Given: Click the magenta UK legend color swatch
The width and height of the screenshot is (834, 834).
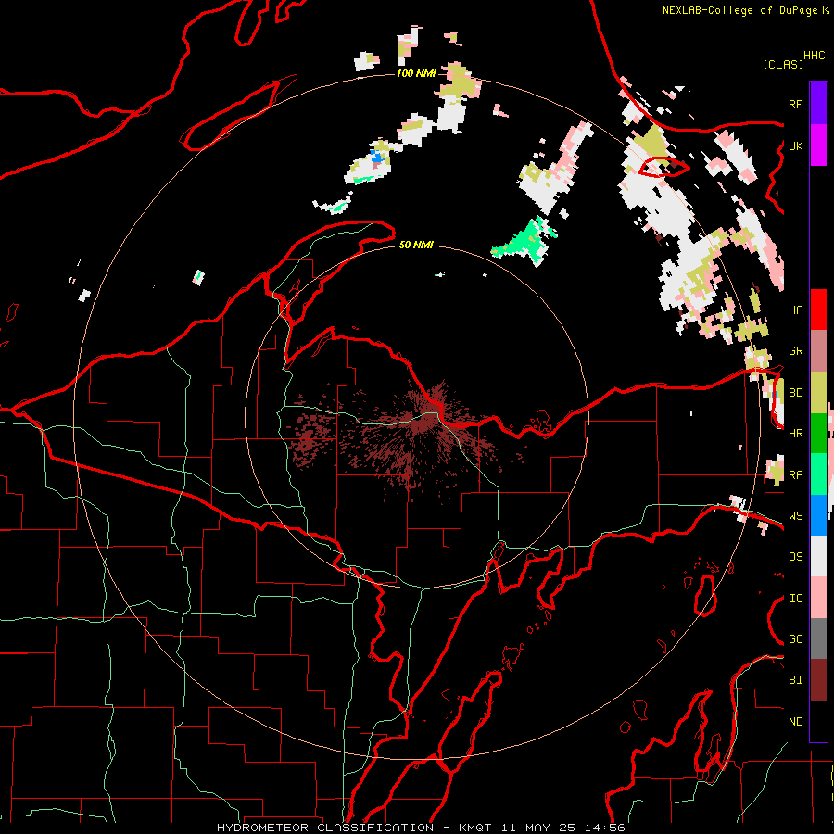Looking at the screenshot, I should [818, 145].
